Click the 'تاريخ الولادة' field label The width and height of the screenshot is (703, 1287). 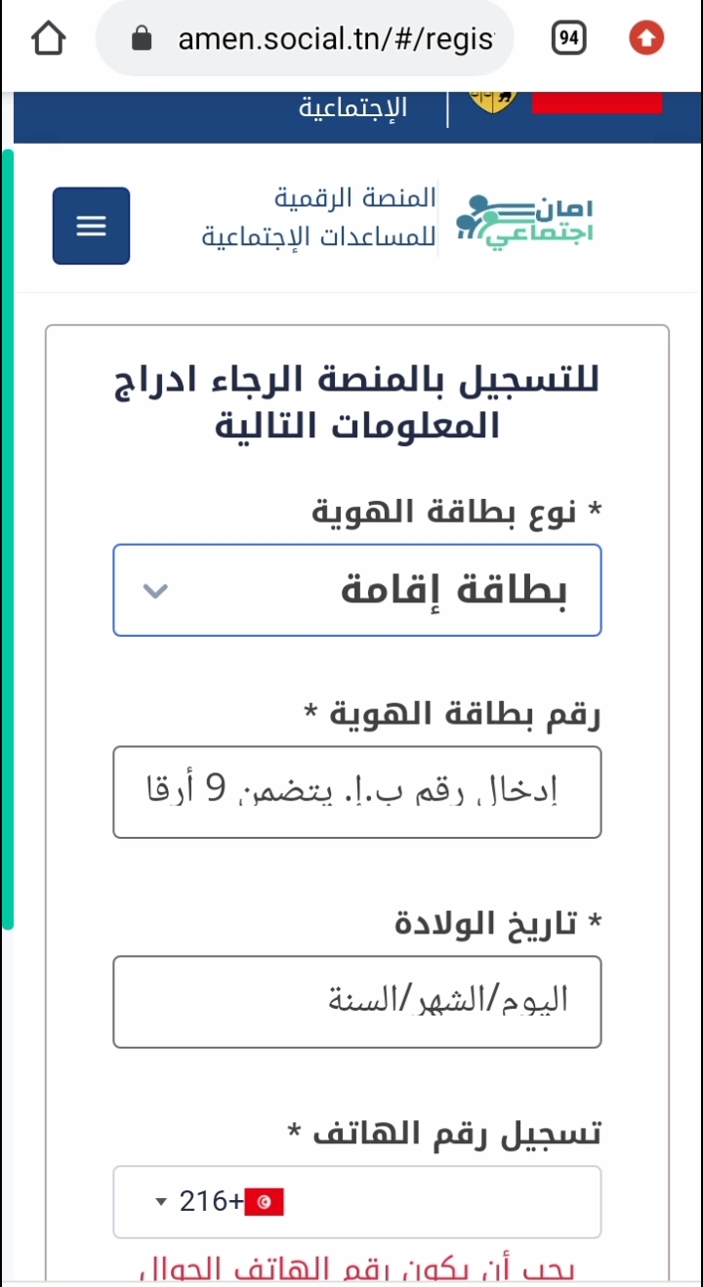click(498, 923)
